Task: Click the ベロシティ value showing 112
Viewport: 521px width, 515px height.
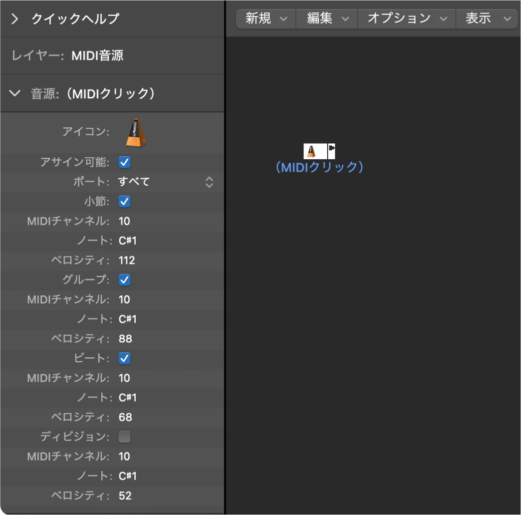Action: coord(126,260)
